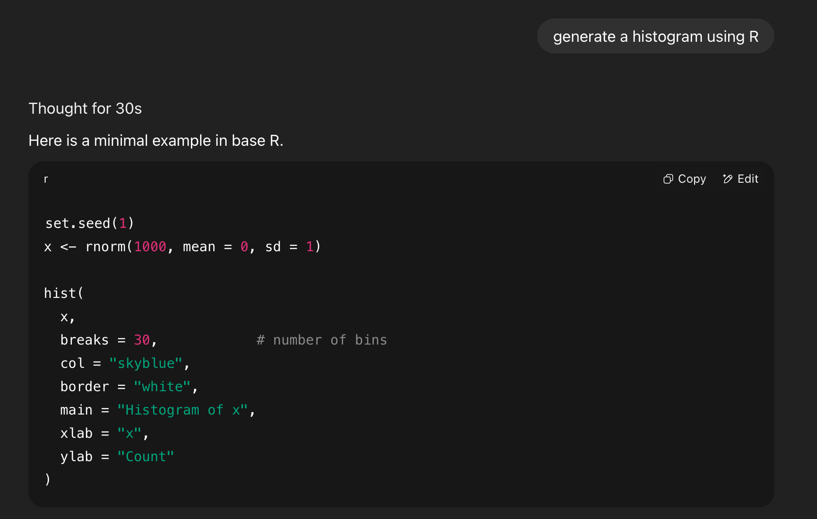Click the "Histogram of x" title string
The width and height of the screenshot is (817, 519).
[x=183, y=410]
